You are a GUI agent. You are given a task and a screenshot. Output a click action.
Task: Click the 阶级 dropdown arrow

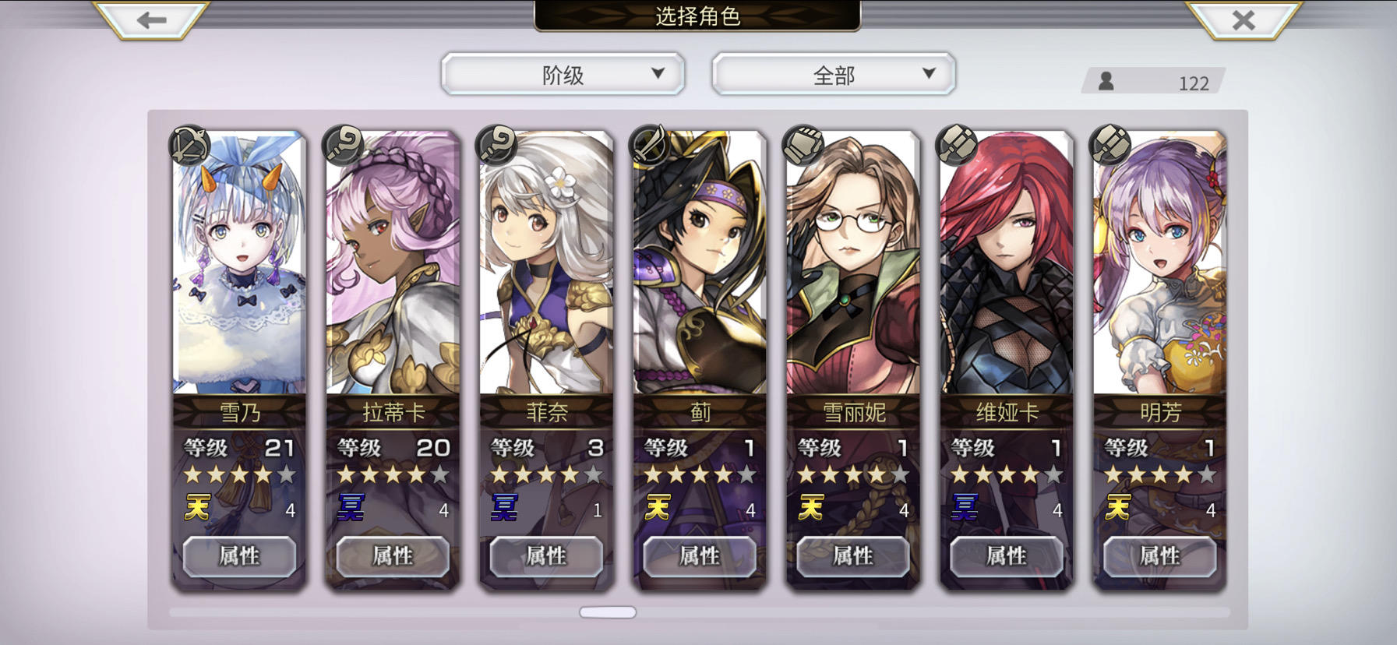[x=658, y=73]
